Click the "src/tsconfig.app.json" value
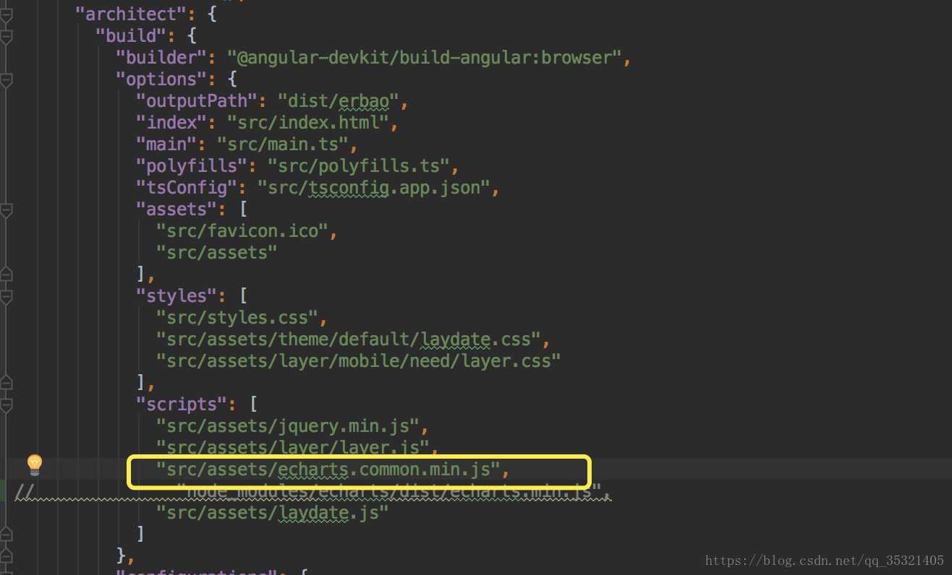Image resolution: width=952 pixels, height=575 pixels. click(374, 187)
